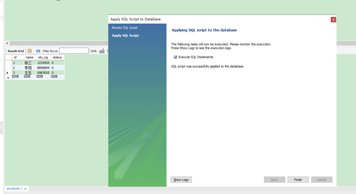Close the Apply SQL Script dialog
The height and width of the screenshot is (194, 356).
(333, 19)
